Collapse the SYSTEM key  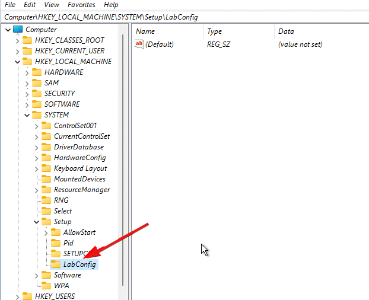(27, 115)
